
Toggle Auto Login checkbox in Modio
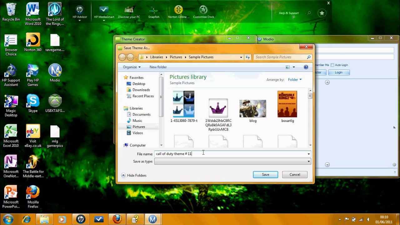(x=332, y=65)
